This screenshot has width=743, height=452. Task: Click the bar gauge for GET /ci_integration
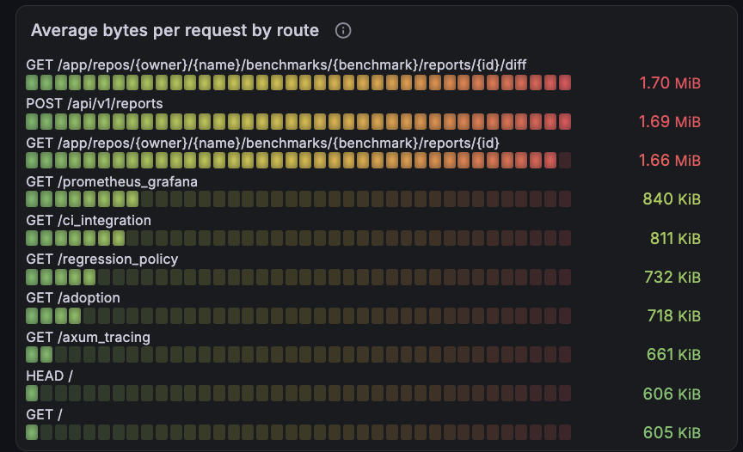click(x=298, y=238)
